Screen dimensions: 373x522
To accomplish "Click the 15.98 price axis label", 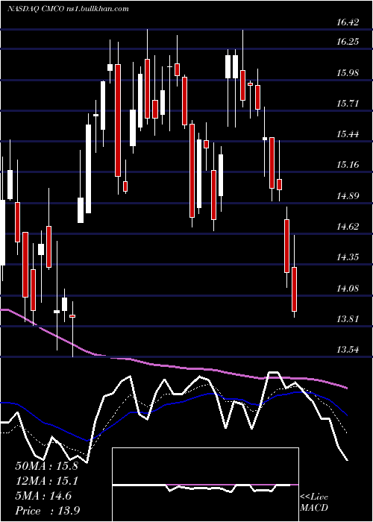I will tap(348, 72).
